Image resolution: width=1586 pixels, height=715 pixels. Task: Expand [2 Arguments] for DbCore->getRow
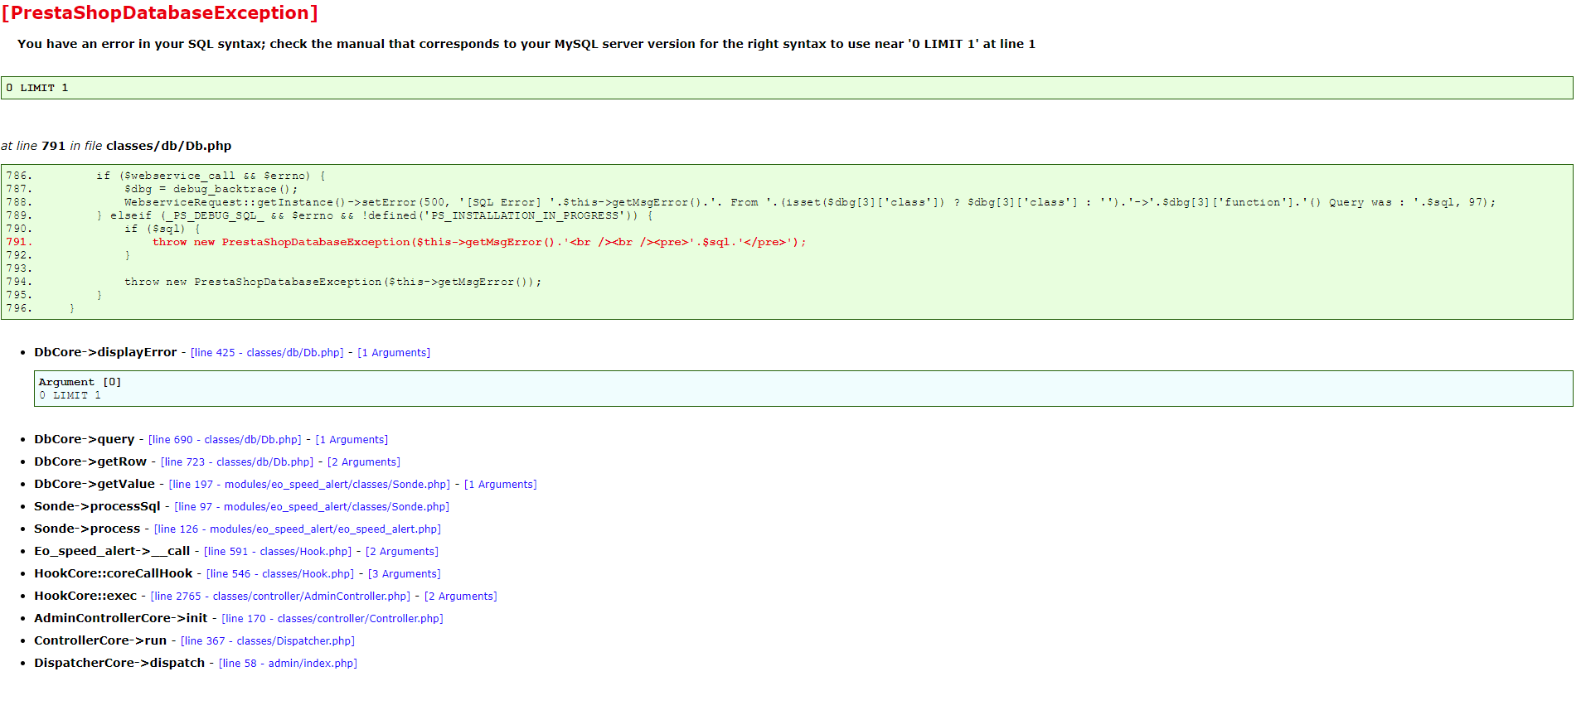364,462
